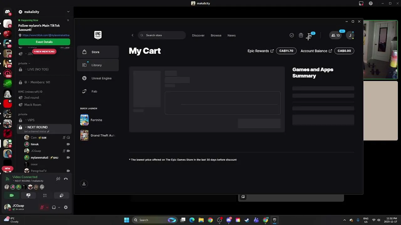The height and width of the screenshot is (225, 401).
Task: Toggle Discord headphone deafen button
Action: 54,207
